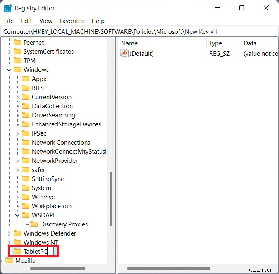Select the Windows NT key

[41, 242]
